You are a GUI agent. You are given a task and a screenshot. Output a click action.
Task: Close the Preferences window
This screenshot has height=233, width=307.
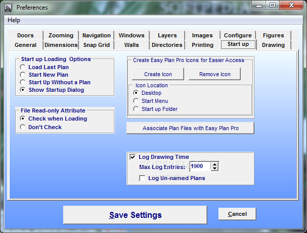point(291,6)
